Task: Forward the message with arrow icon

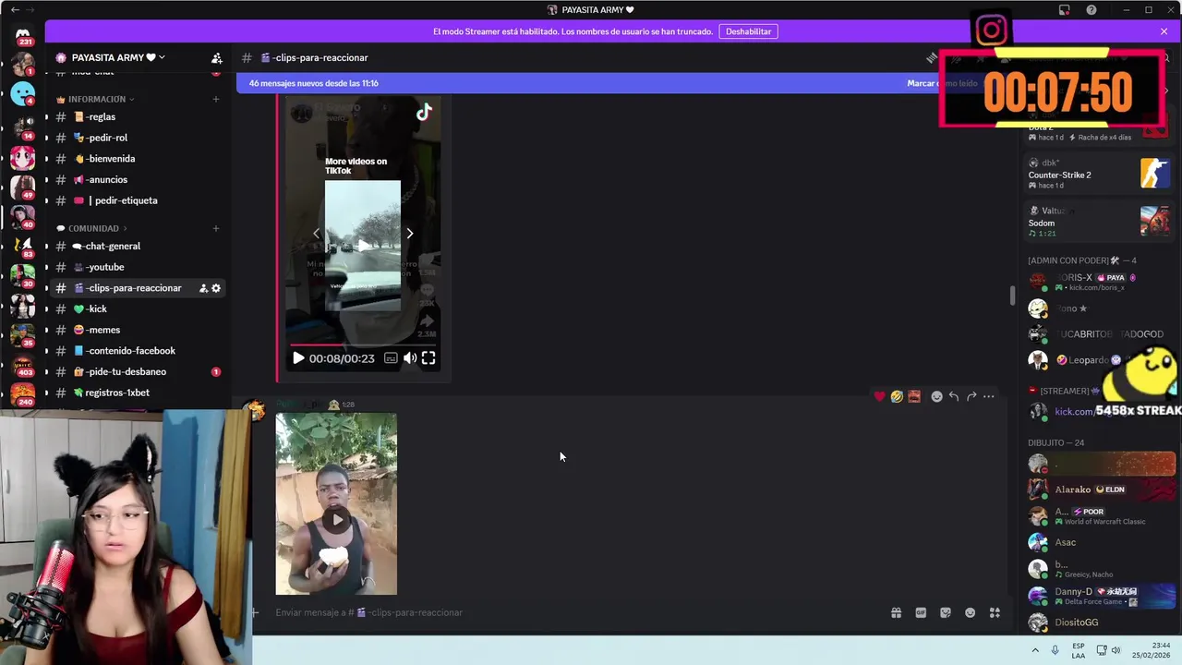Action: pyautogui.click(x=971, y=396)
